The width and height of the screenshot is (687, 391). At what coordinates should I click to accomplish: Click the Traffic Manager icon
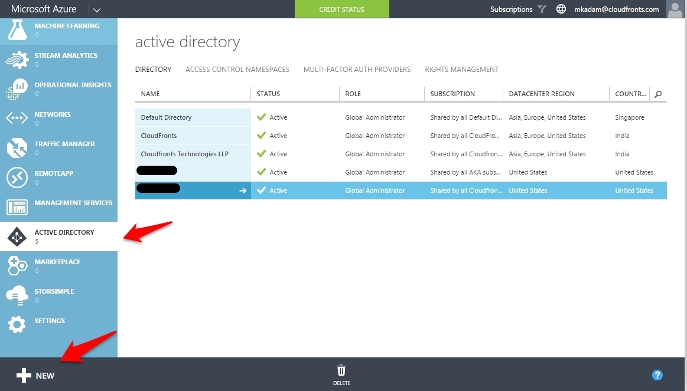coord(17,148)
